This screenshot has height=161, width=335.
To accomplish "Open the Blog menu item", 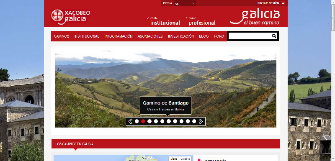I will point(204,36).
